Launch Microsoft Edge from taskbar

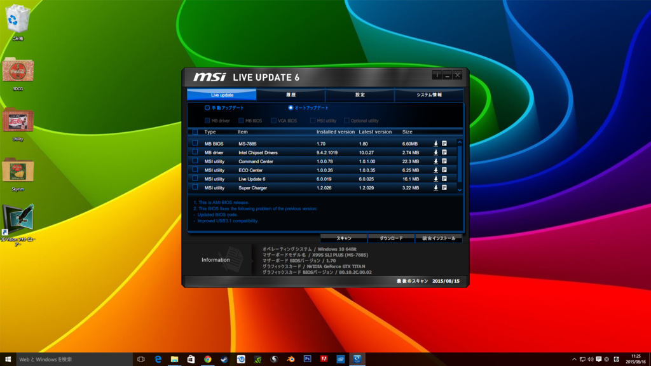[x=158, y=359]
